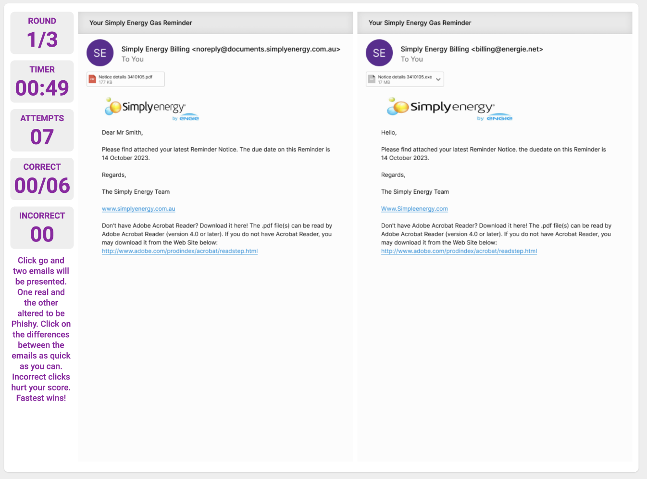Click the noreply@documents.simplyenergy.com.au sender address
The image size is (647, 479).
tap(266, 49)
